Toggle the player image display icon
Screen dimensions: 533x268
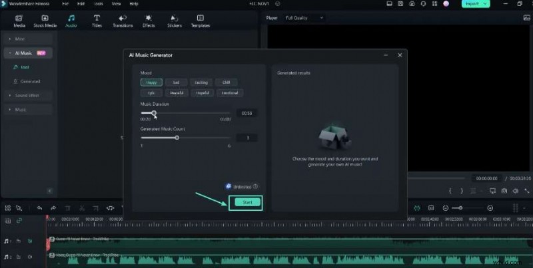526,18
